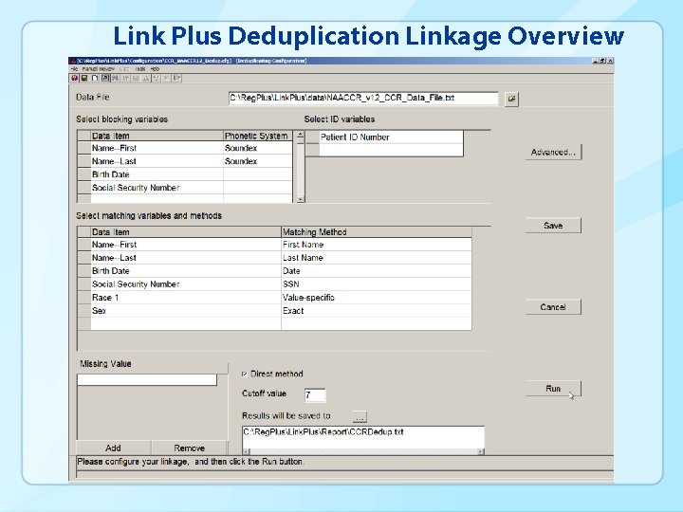The height and width of the screenshot is (512, 683).
Task: Click the Add missing value button
Action: tap(113, 448)
